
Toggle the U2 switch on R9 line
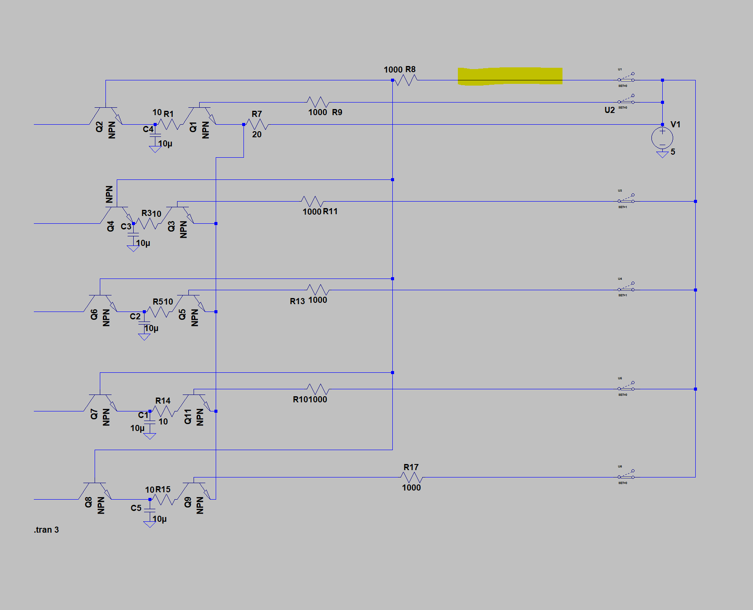point(626,100)
